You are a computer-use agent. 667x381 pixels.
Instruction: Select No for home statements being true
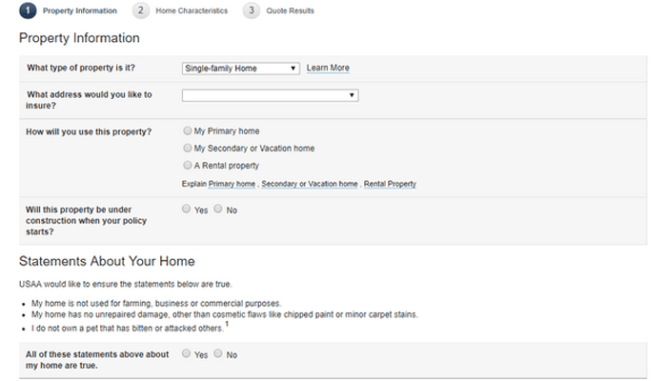pyautogui.click(x=219, y=354)
